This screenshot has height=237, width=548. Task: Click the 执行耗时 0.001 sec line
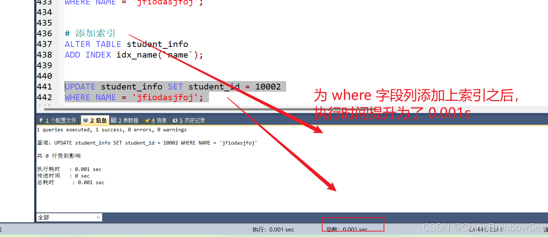pyautogui.click(x=69, y=169)
